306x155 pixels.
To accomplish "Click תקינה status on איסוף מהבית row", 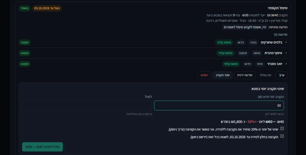I will [x=25, y=53].
